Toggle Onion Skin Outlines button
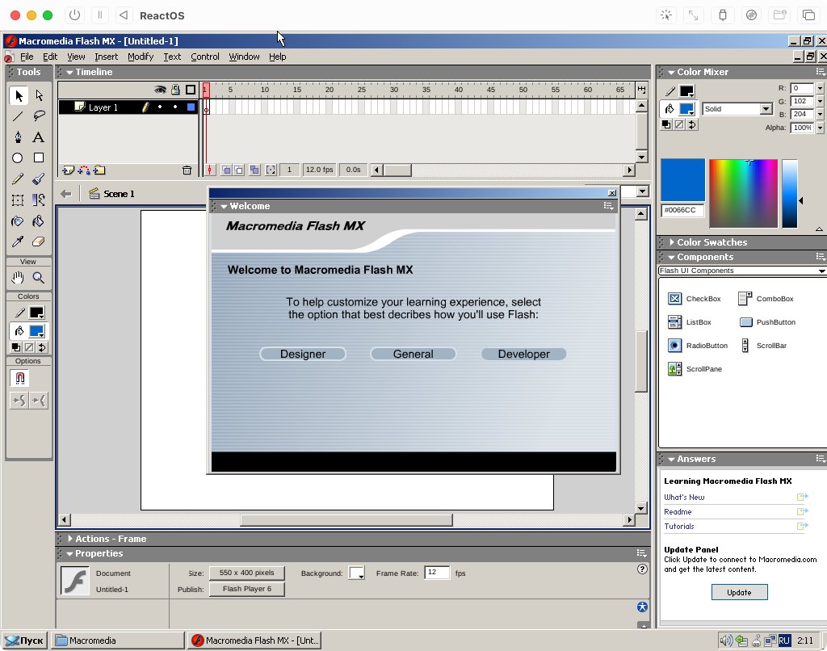 pos(239,170)
